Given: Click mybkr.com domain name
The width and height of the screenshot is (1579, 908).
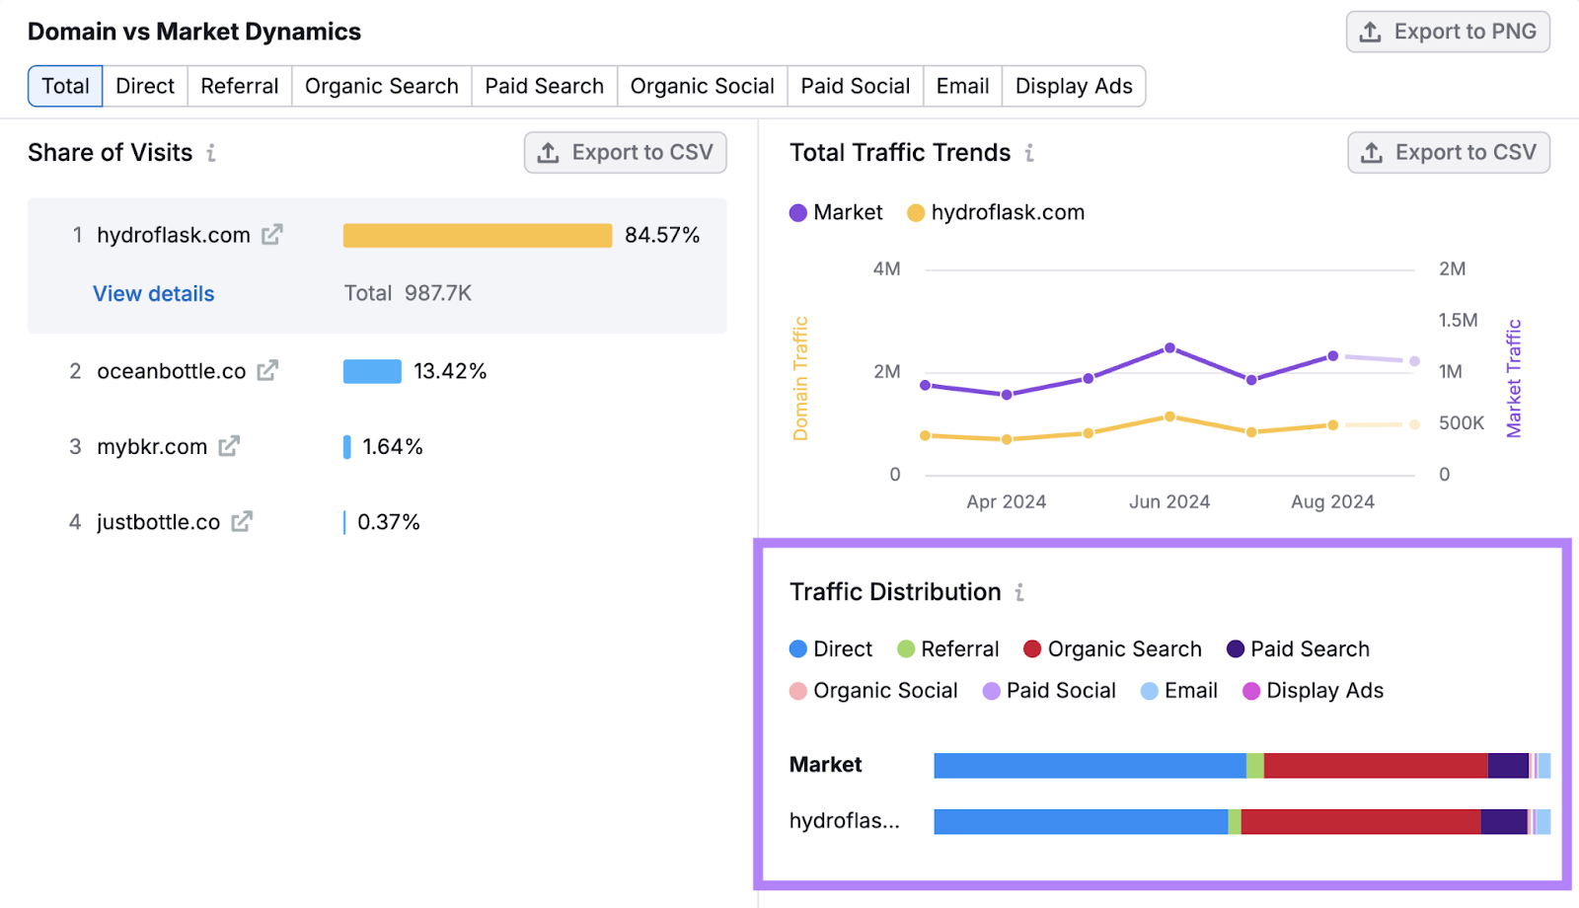Looking at the screenshot, I should [x=152, y=446].
